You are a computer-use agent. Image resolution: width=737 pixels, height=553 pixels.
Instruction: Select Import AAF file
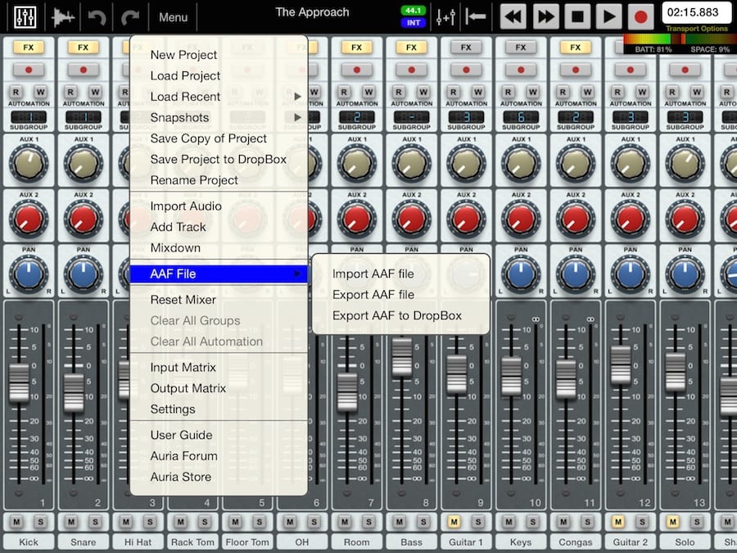click(x=373, y=274)
